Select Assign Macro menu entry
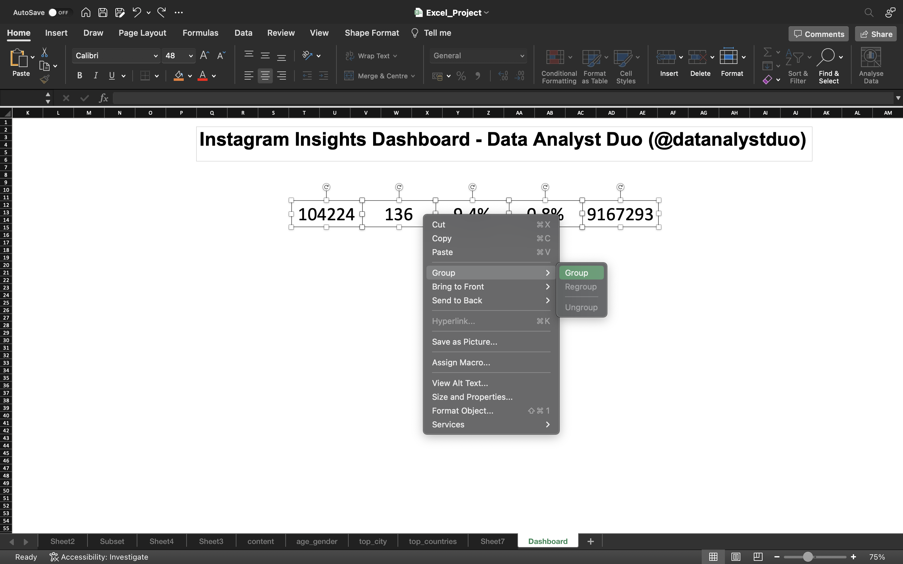 coord(491,363)
